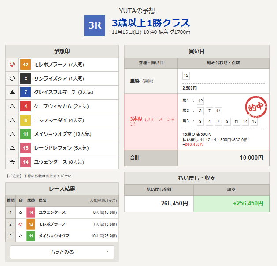This screenshot has height=266, width=277.
Task: Click the ○ mark next to サンライズシア
Action: click(x=12, y=79)
